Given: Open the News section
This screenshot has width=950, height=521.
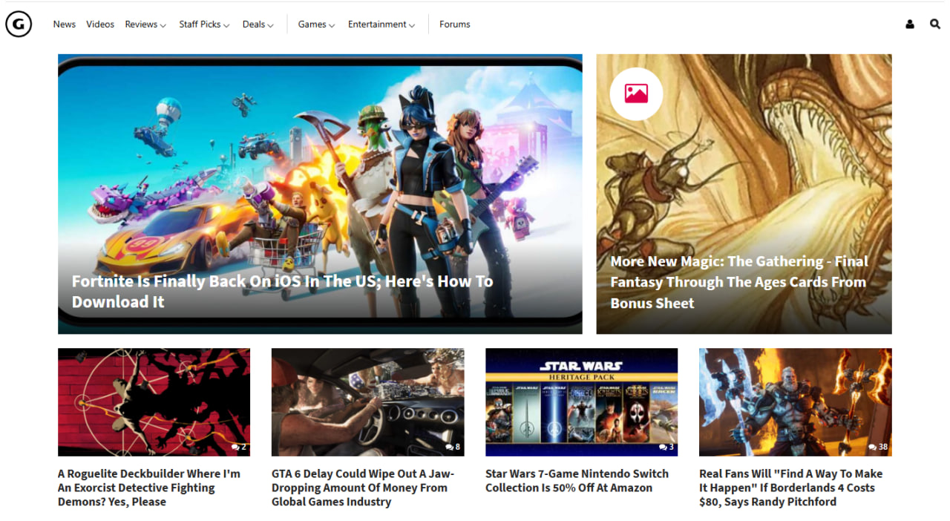Looking at the screenshot, I should (x=65, y=24).
